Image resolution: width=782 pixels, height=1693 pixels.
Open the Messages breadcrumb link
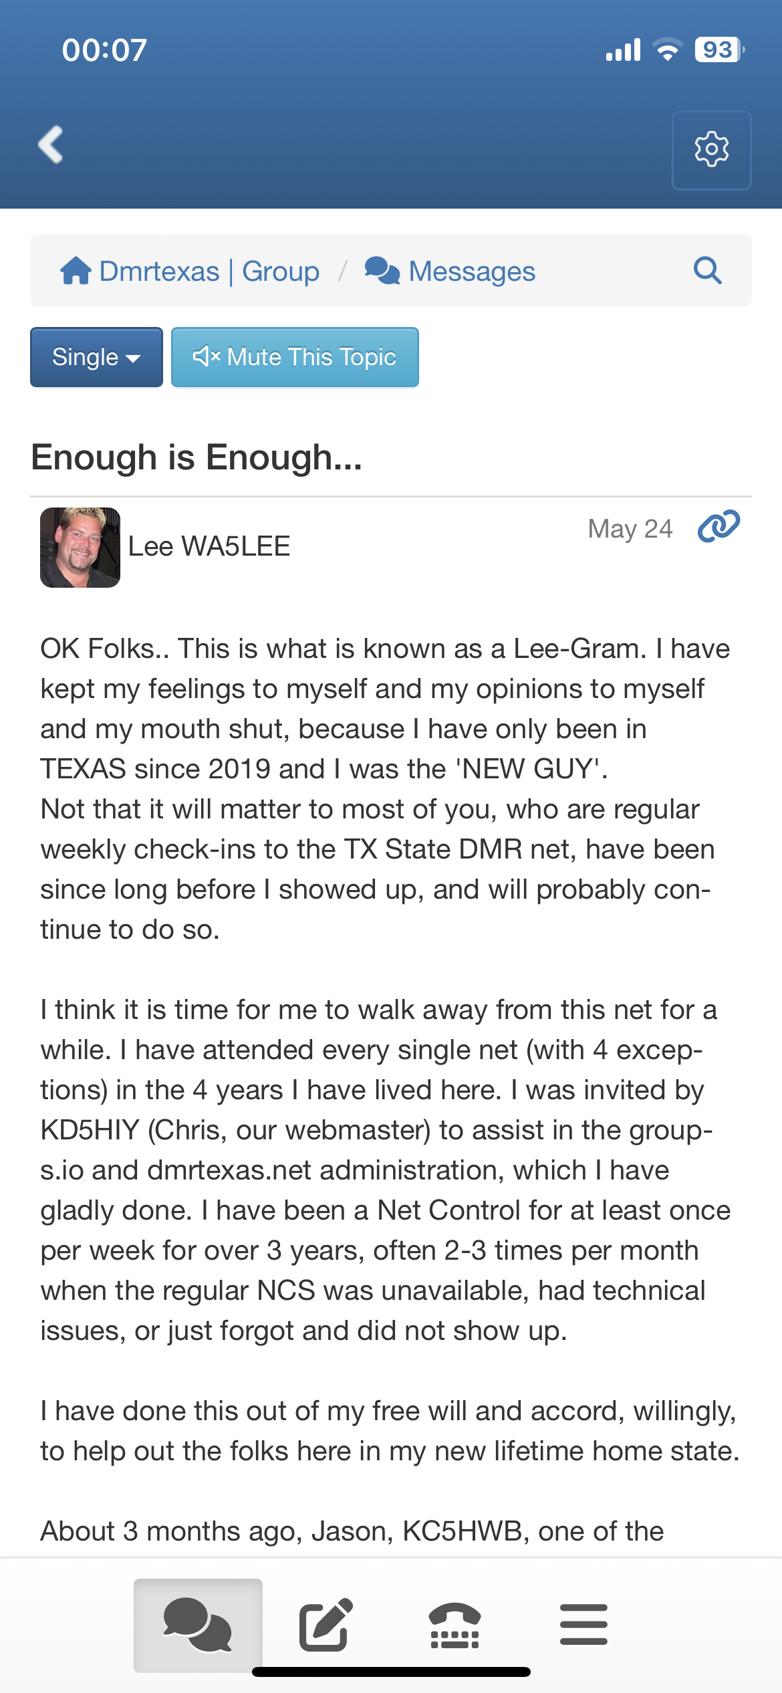click(x=471, y=271)
